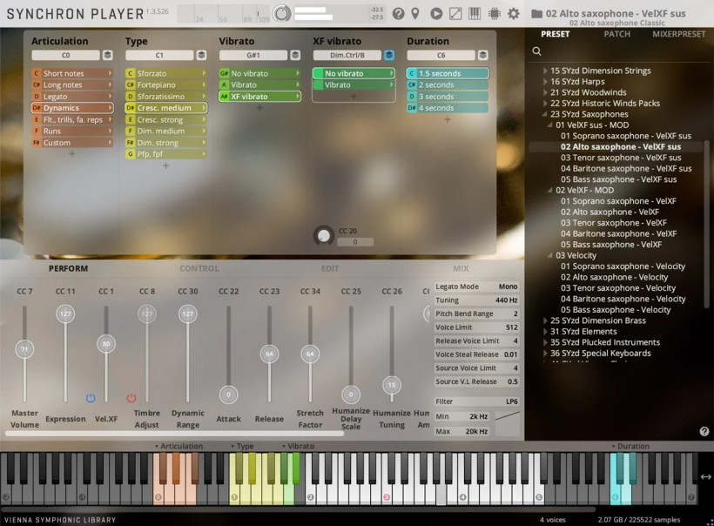Viewport: 714px width, 526px height.
Task: Collapse the 03 Velocity preset group
Action: [x=550, y=255]
